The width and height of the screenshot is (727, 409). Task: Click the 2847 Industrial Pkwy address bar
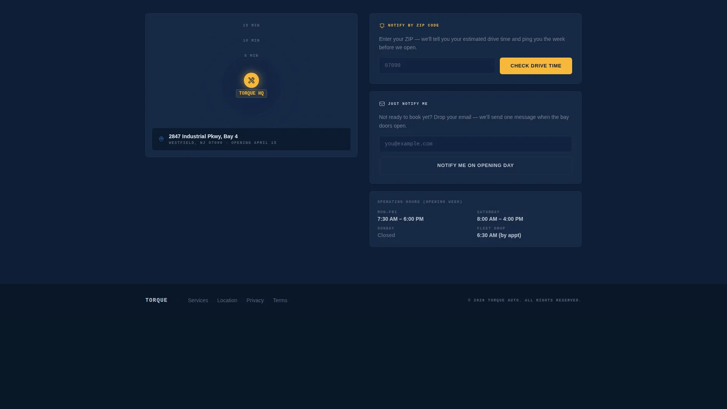click(x=251, y=139)
